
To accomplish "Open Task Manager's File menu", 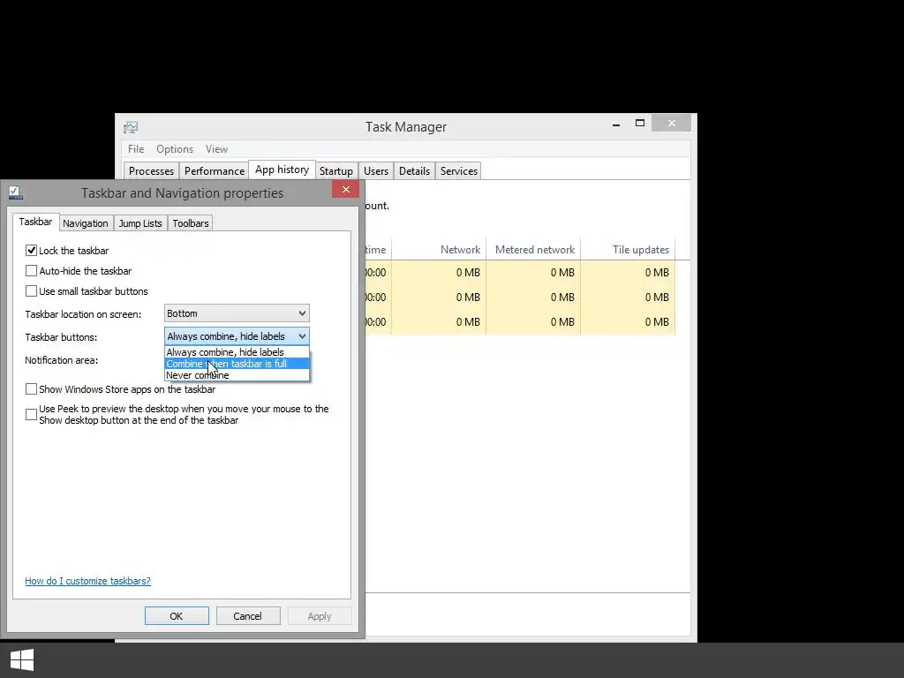I will 136,148.
